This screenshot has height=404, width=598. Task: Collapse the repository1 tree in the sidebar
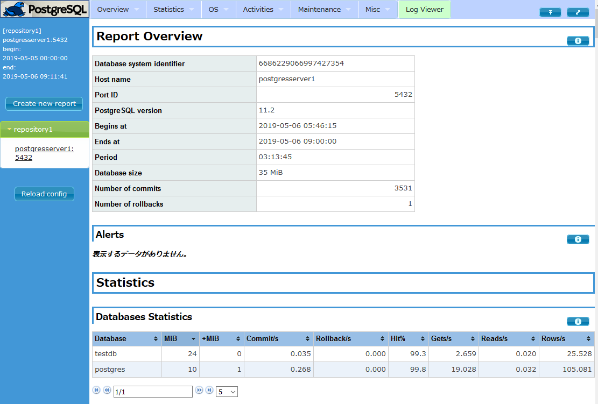point(9,129)
